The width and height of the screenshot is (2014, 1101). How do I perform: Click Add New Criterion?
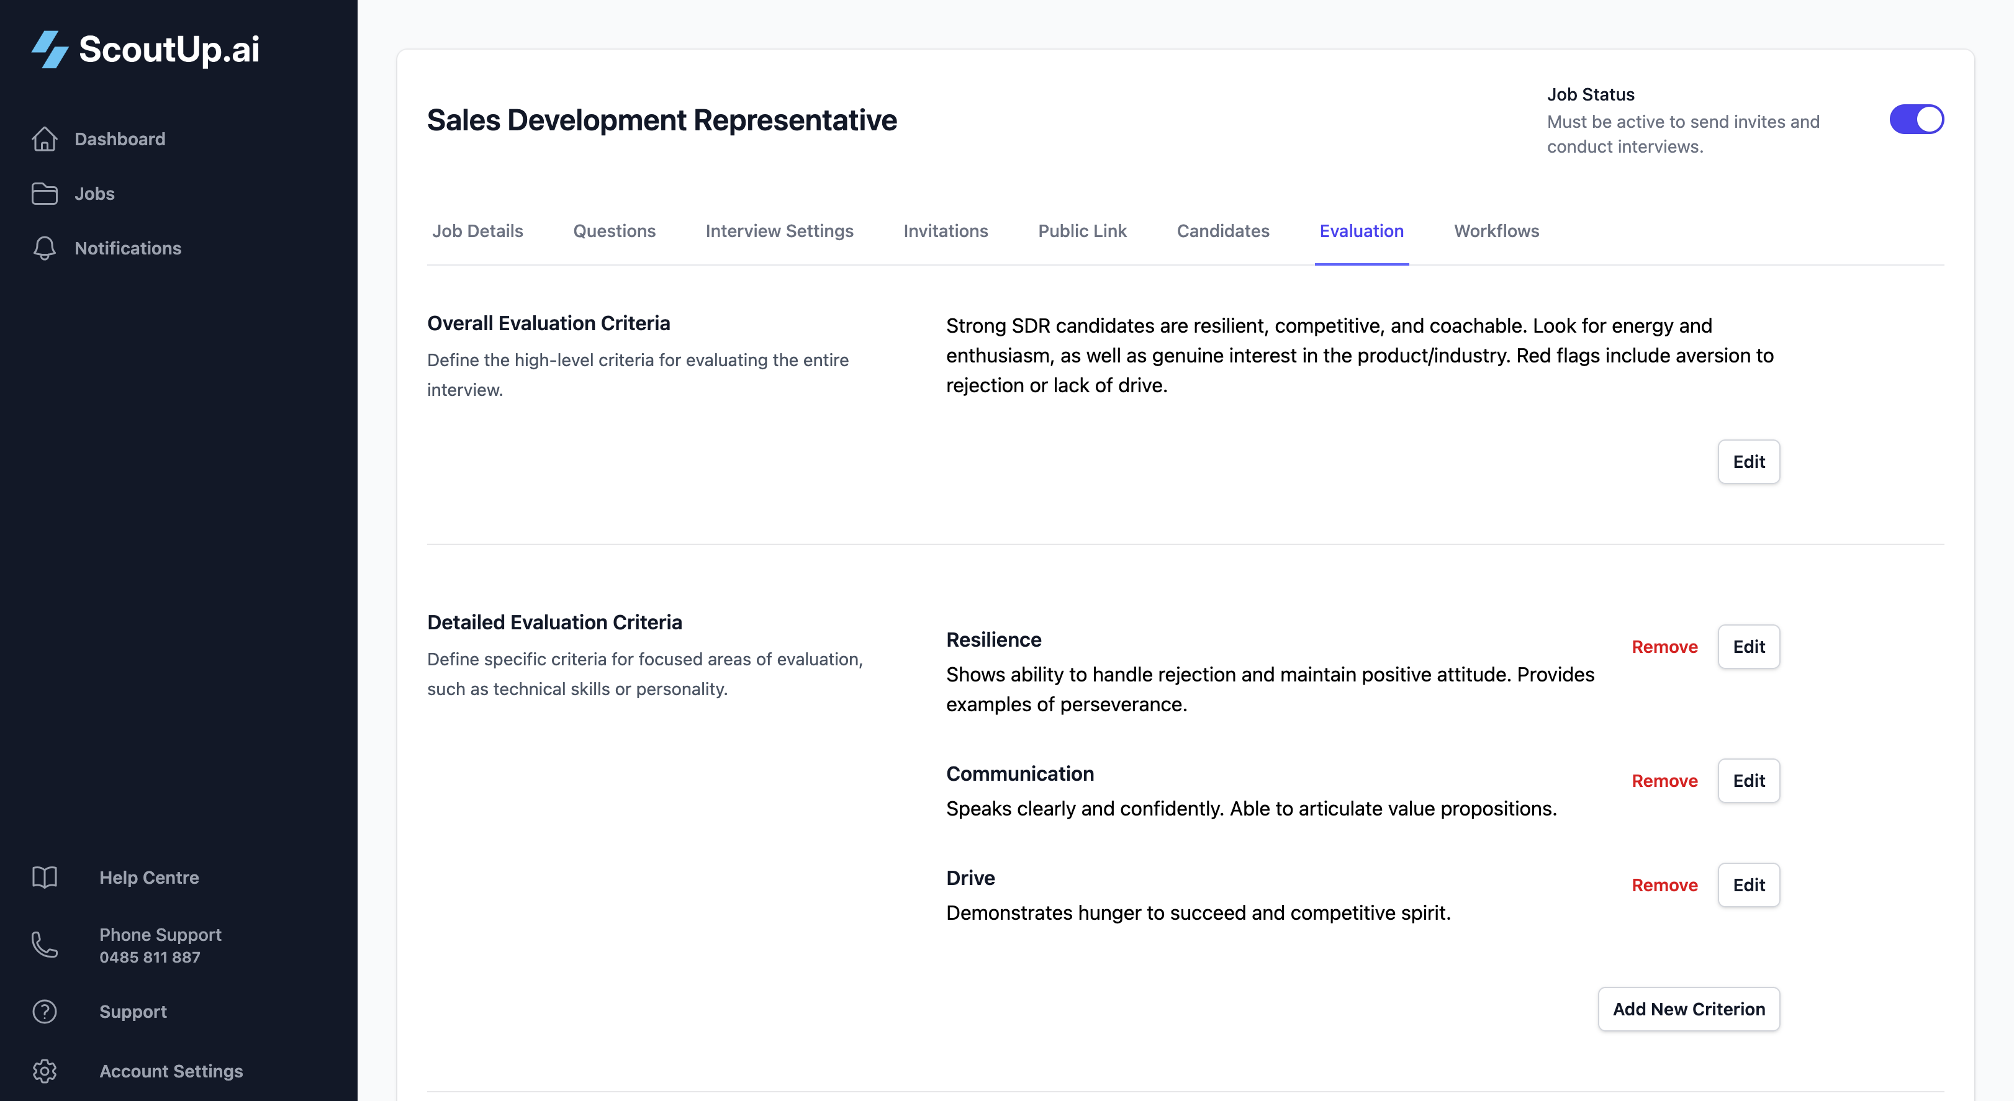(x=1689, y=1009)
